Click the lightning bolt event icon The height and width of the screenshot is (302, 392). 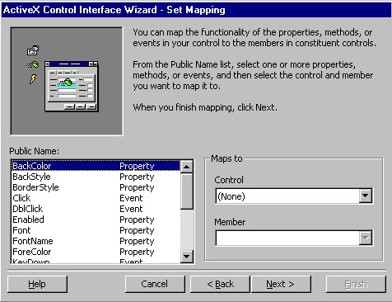tap(33, 79)
